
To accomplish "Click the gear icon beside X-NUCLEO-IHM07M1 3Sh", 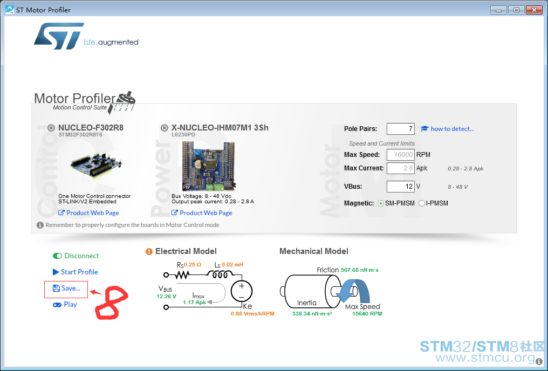I will click(165, 128).
